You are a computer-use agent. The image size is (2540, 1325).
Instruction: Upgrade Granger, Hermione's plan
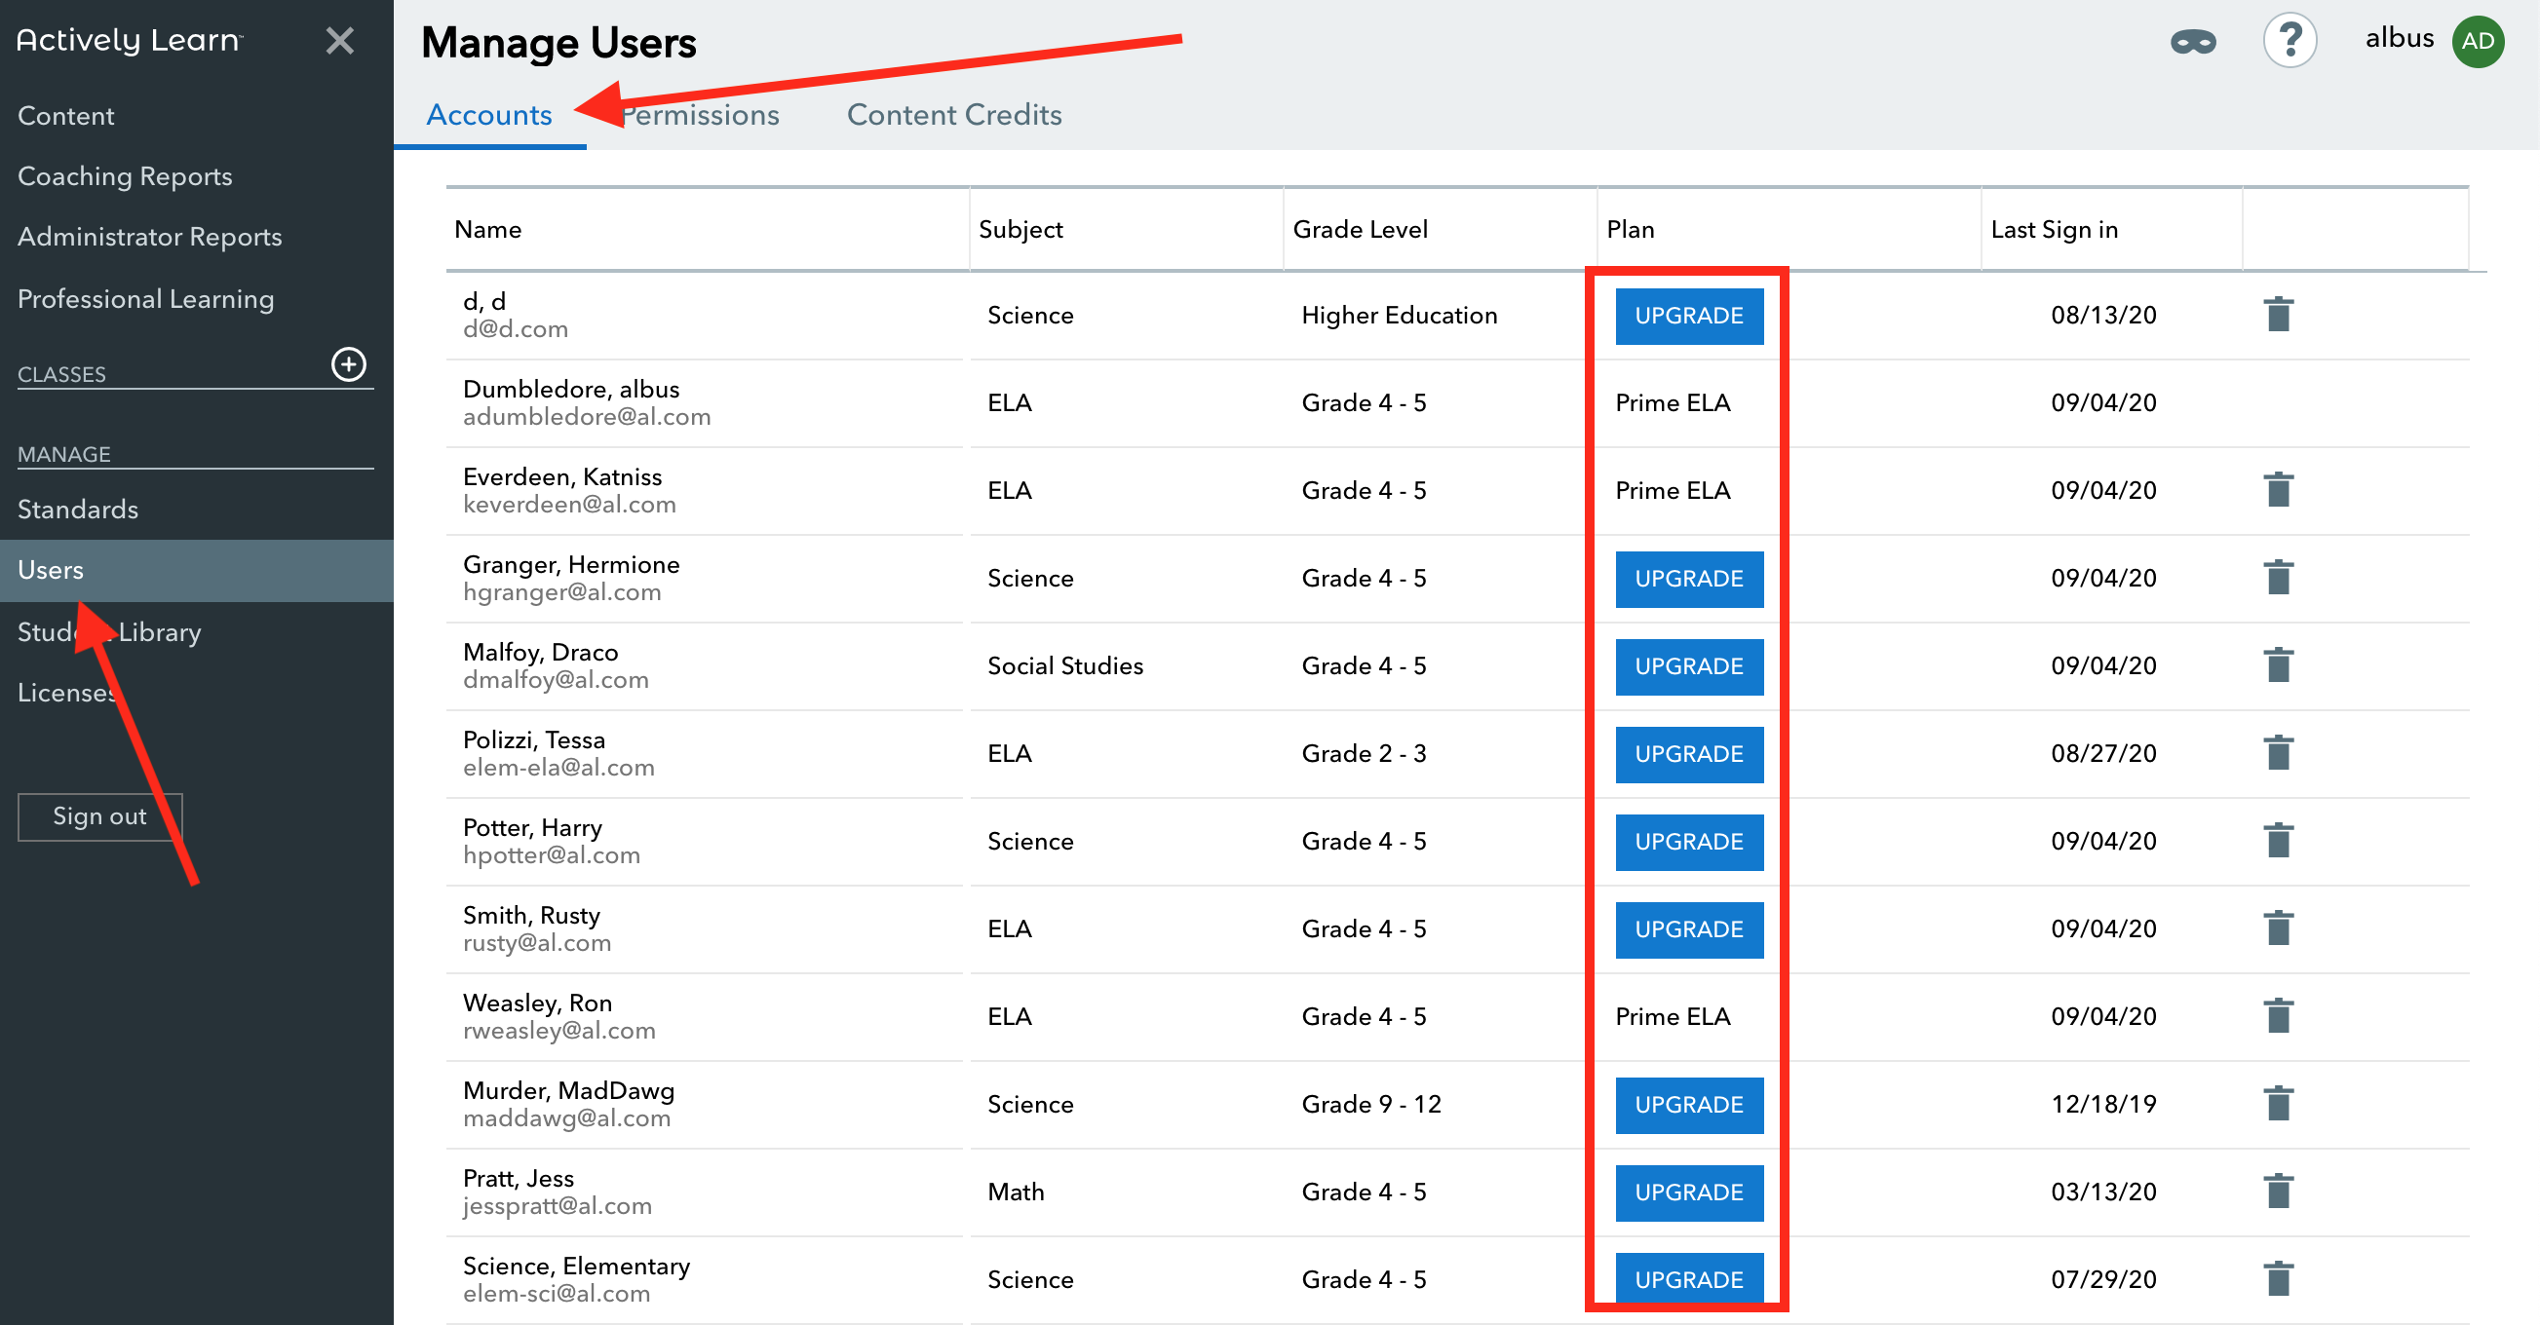click(1688, 579)
